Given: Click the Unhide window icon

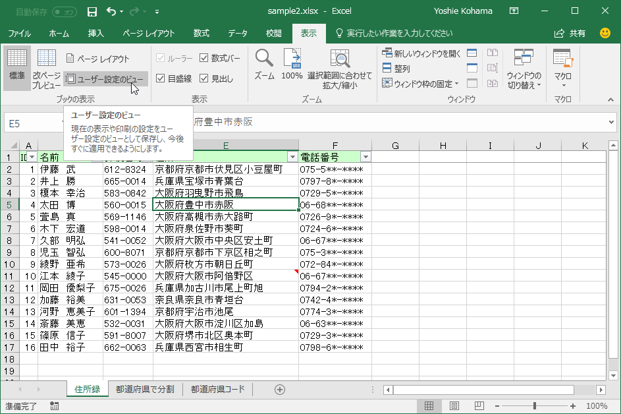Looking at the screenshot, I should click(472, 83).
